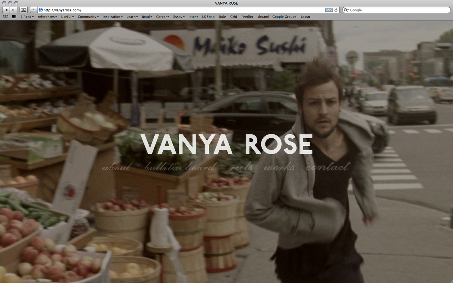The image size is (453, 283).
Task: Open bookmarks with the book icon
Action: point(5,17)
